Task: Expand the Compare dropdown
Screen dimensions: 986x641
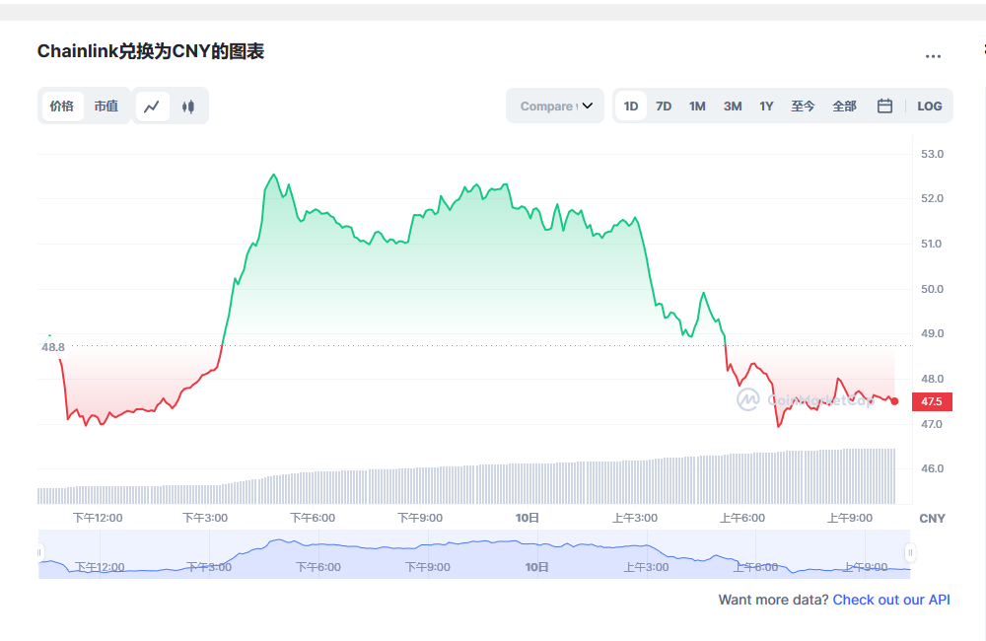Action: pos(555,106)
